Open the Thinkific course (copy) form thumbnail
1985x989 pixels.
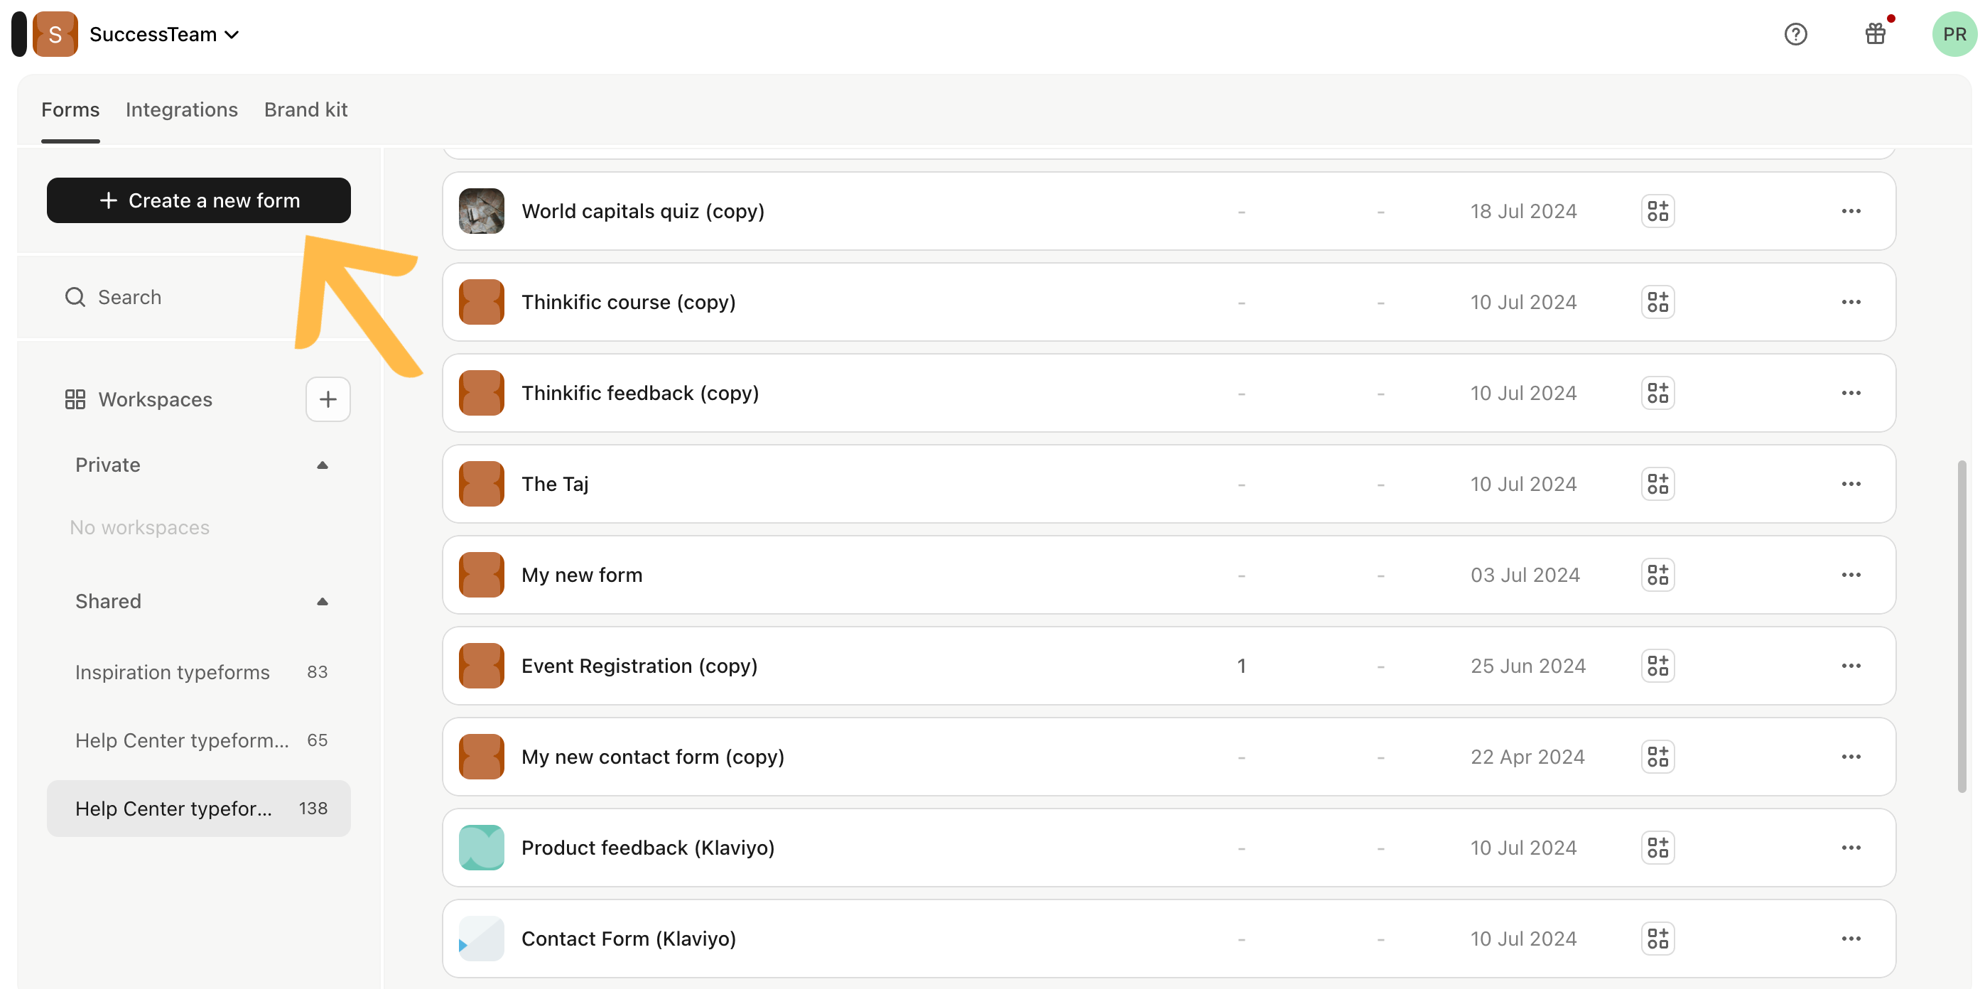coord(481,302)
